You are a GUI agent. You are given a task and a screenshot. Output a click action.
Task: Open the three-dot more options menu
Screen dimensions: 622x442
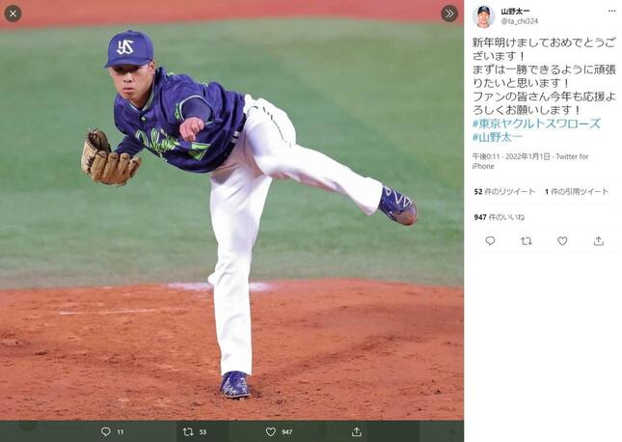(x=612, y=12)
